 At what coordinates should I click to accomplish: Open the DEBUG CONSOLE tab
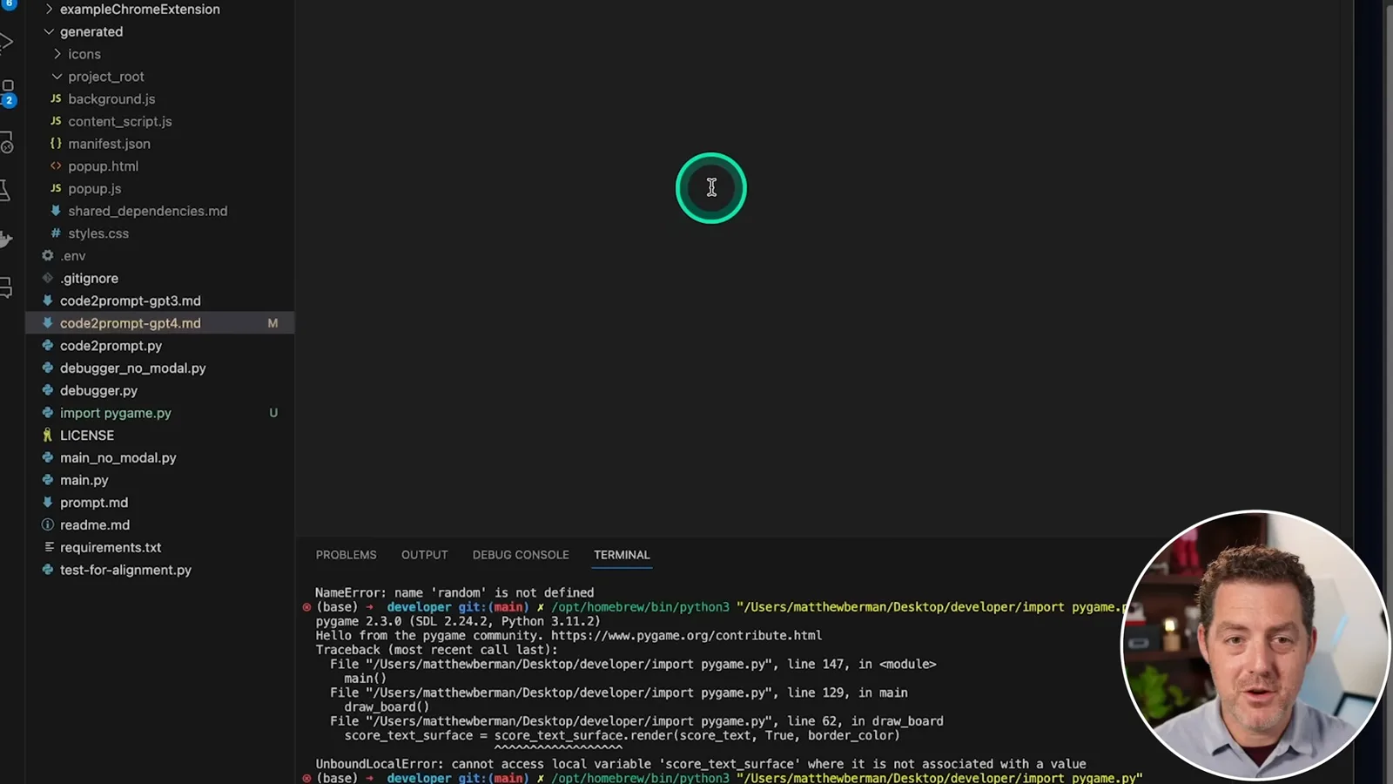[521, 555]
